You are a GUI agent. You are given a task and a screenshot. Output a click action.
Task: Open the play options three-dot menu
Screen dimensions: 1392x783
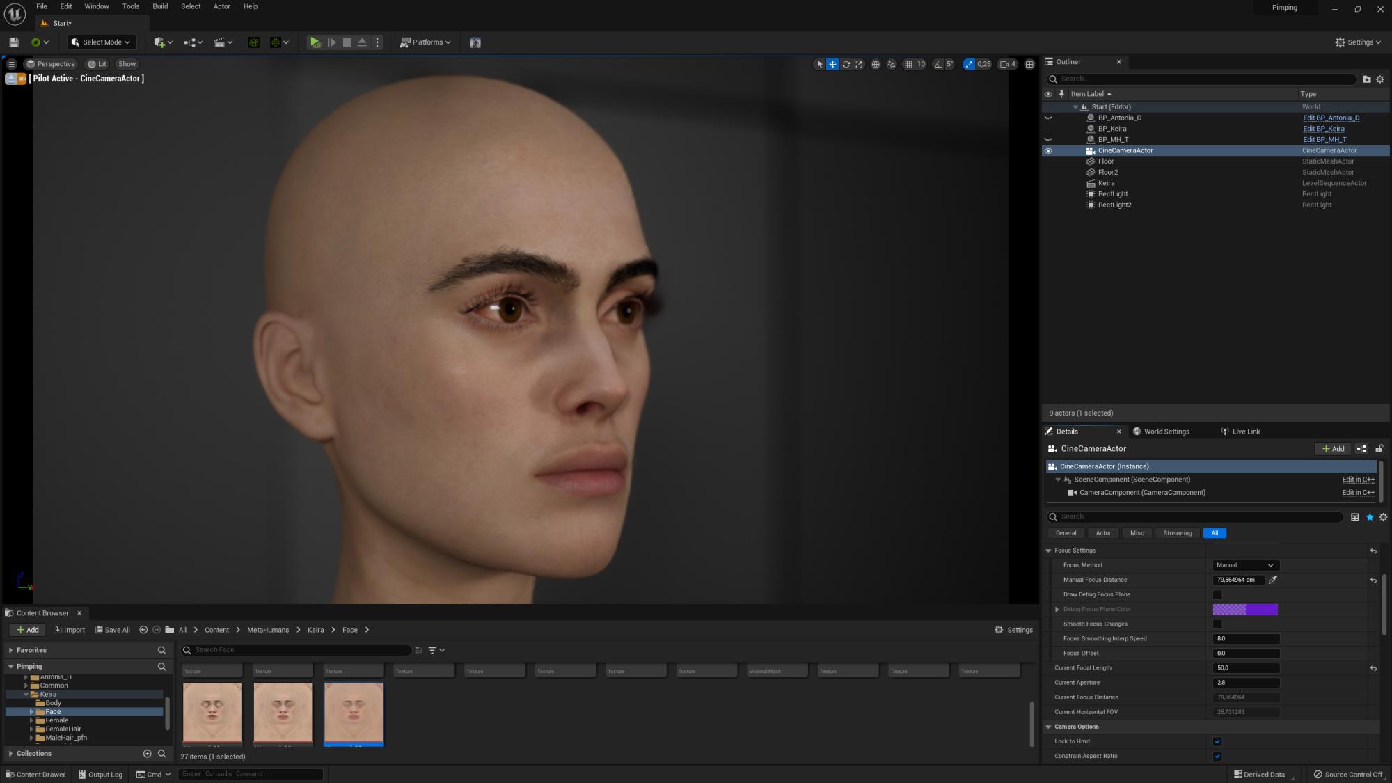(x=377, y=42)
